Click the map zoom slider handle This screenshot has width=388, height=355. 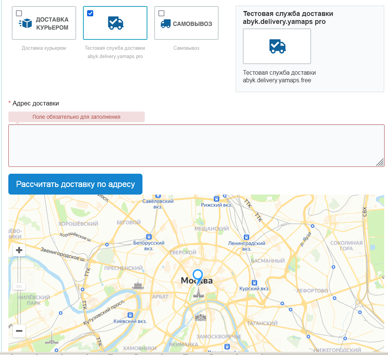(19, 286)
